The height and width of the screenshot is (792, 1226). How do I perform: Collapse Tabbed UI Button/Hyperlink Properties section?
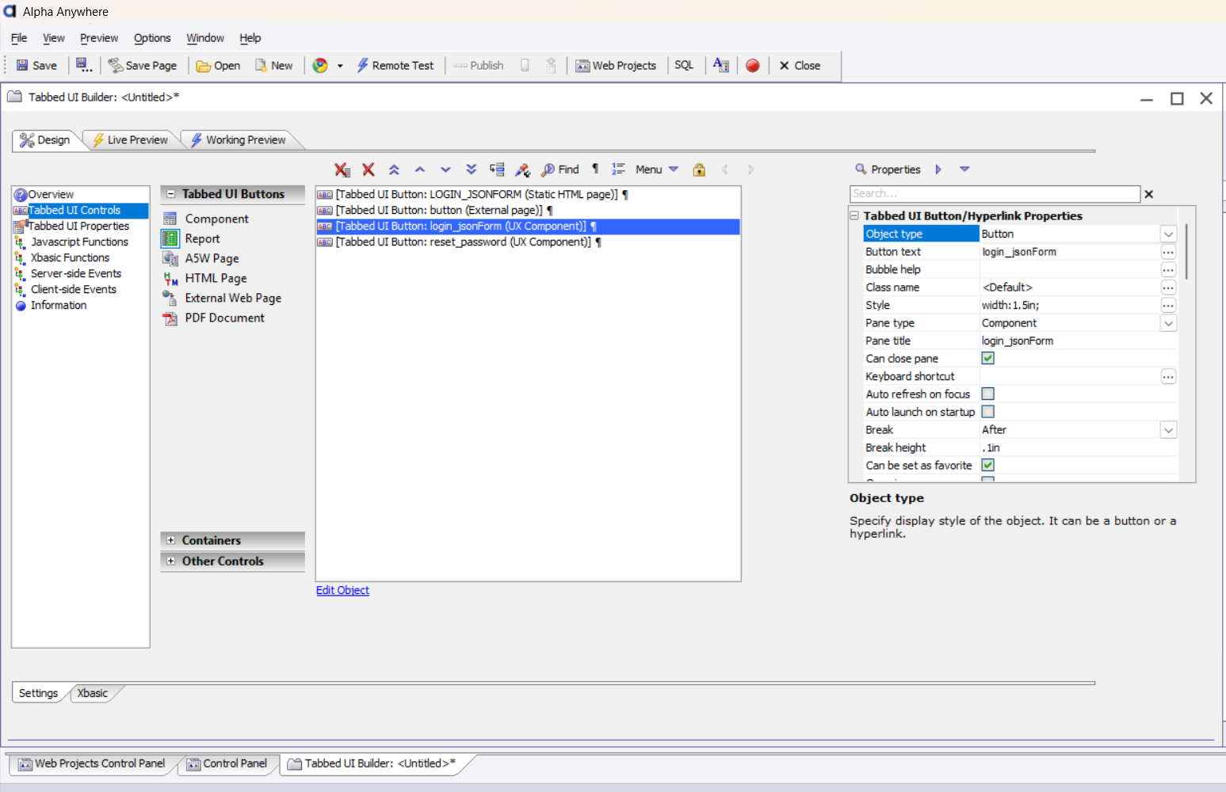coord(855,215)
